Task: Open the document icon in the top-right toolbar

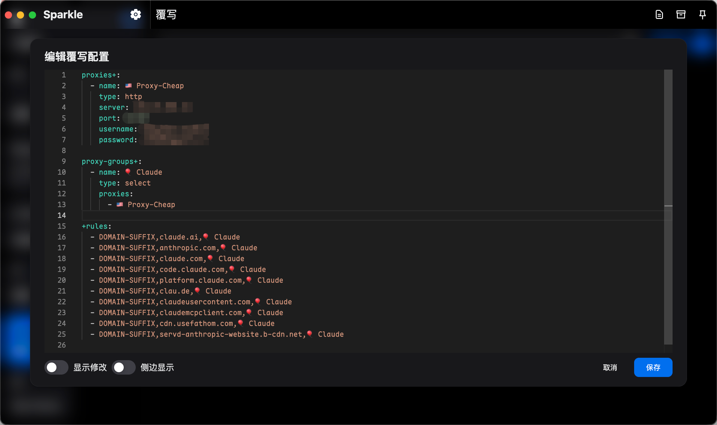Action: [x=659, y=14]
